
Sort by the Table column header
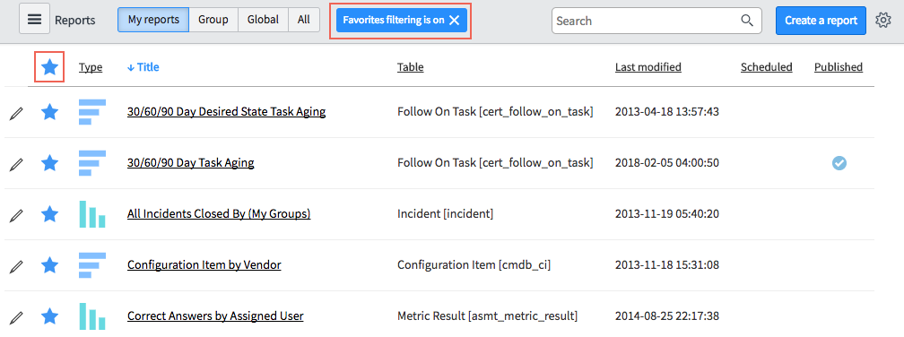(x=411, y=67)
